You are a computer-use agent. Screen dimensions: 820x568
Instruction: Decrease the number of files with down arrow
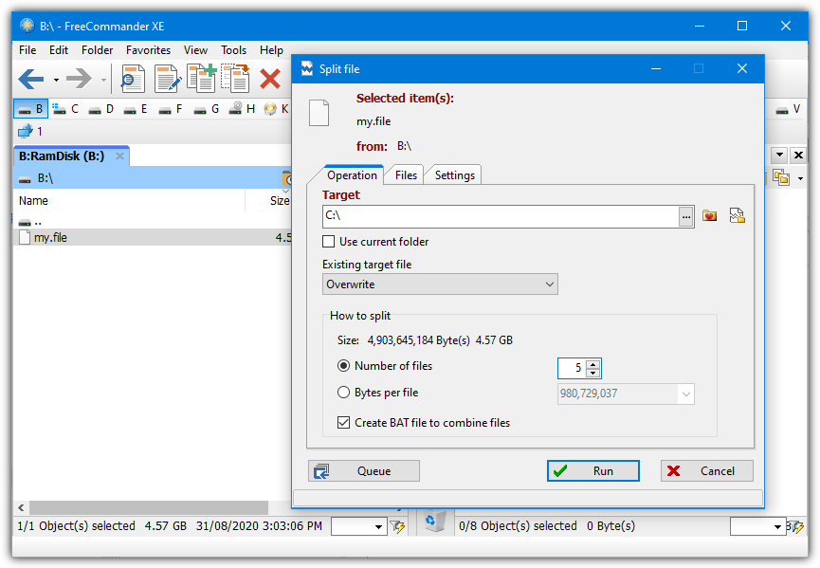[592, 373]
